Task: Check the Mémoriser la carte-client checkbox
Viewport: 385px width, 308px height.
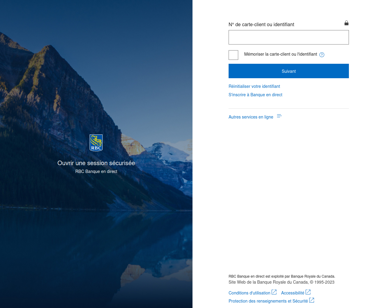Action: coord(233,55)
